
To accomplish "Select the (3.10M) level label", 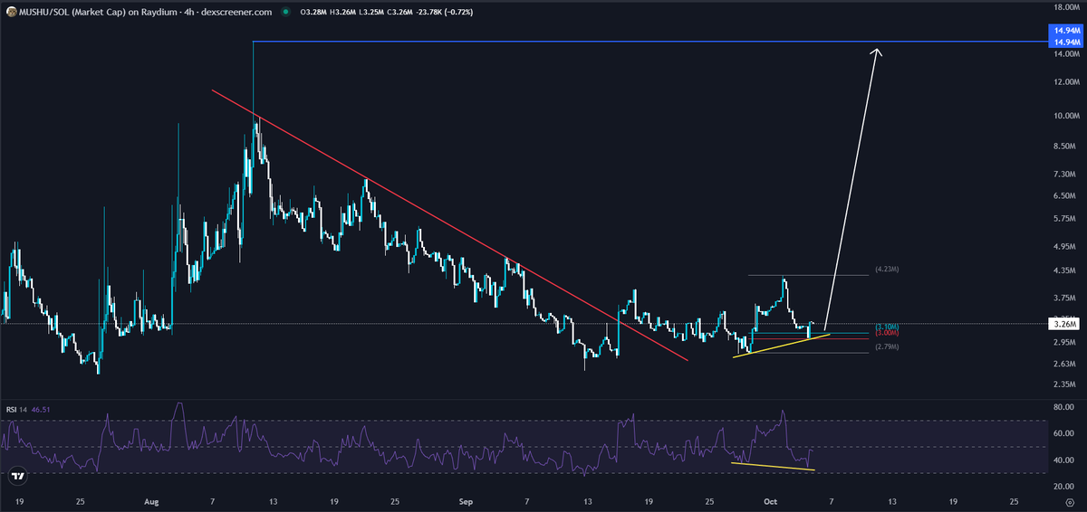I will coord(886,327).
